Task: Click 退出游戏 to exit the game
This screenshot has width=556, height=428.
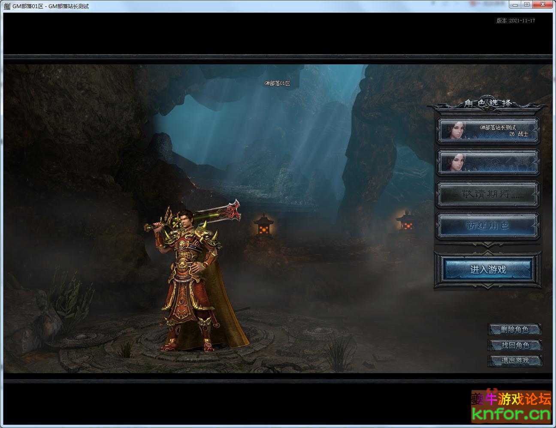Action: point(515,361)
